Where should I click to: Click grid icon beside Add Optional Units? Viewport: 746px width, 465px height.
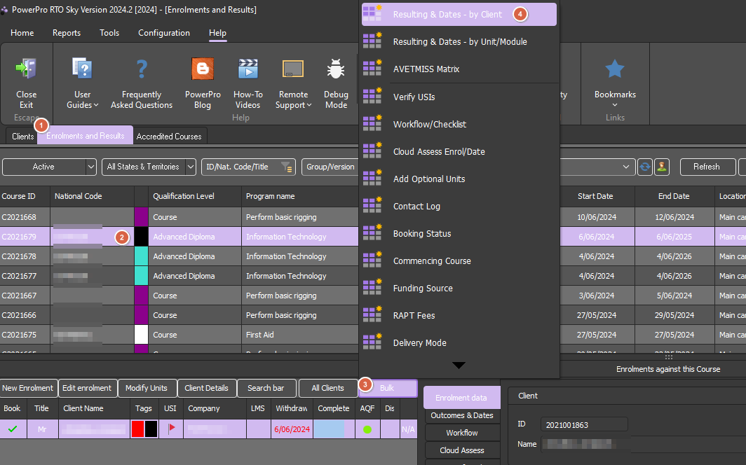[372, 178]
